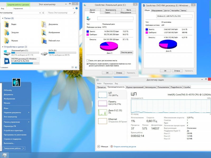Click the disk C: pie chart
Viewport: 211px width, 158px height.
(x=109, y=46)
